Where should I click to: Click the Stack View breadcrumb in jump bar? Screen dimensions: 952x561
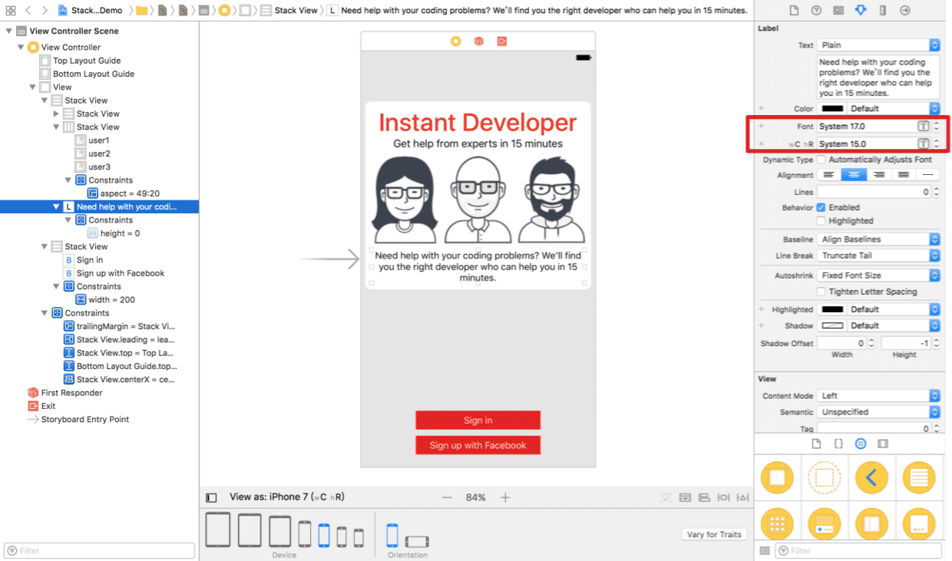pos(289,11)
